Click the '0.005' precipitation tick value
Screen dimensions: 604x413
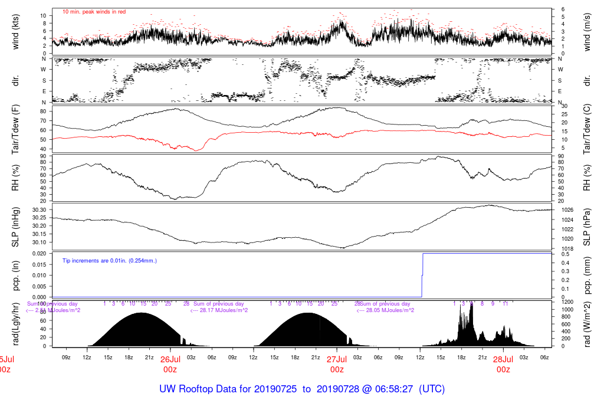click(x=40, y=286)
